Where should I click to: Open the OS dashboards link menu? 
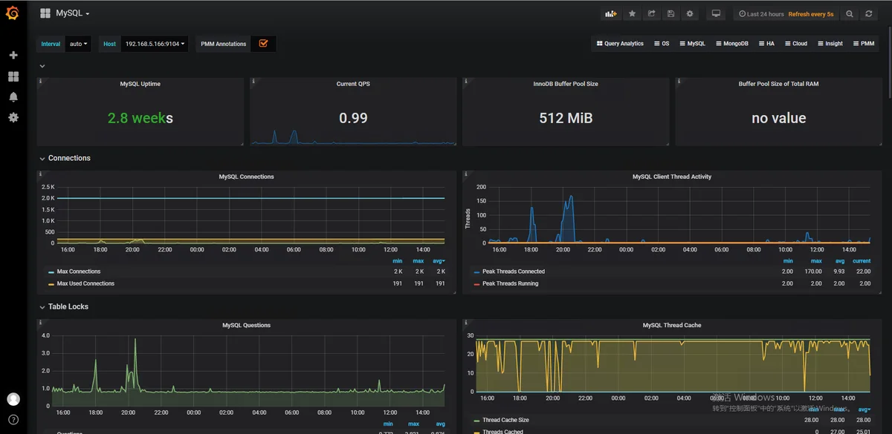pyautogui.click(x=662, y=44)
